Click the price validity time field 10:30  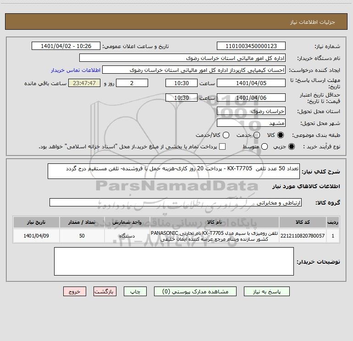coord(182,97)
